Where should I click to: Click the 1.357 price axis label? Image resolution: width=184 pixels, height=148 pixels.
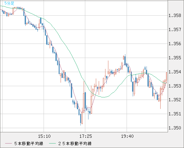175,30
